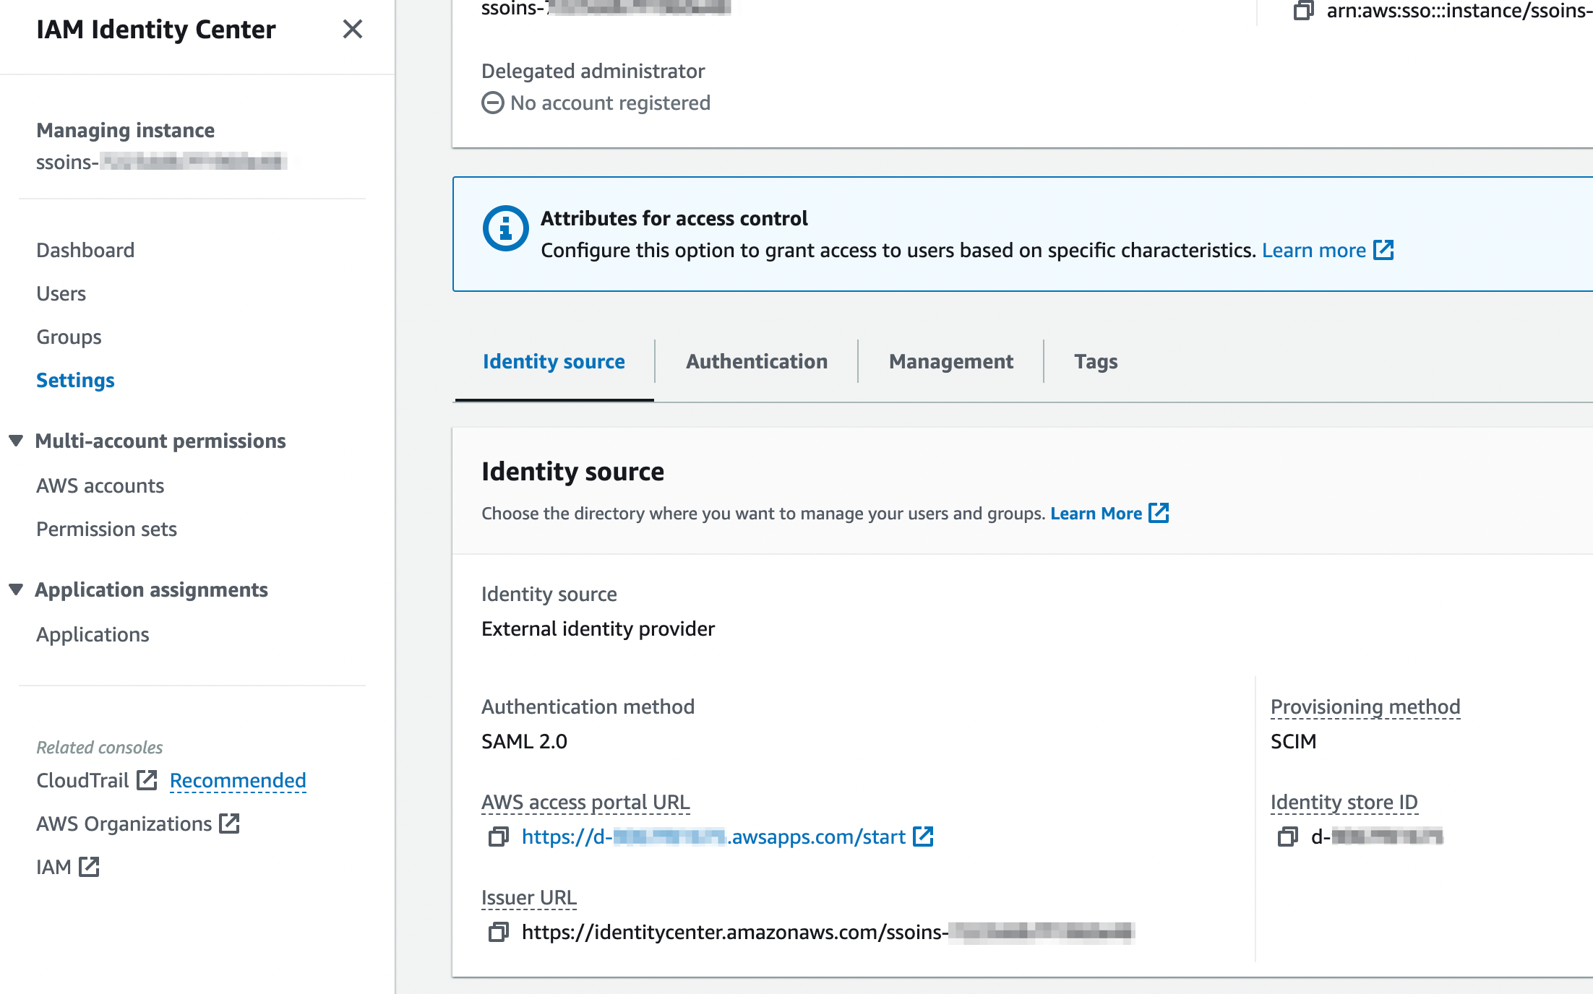
Task: Close the IAM Identity Center sidebar
Action: (352, 30)
